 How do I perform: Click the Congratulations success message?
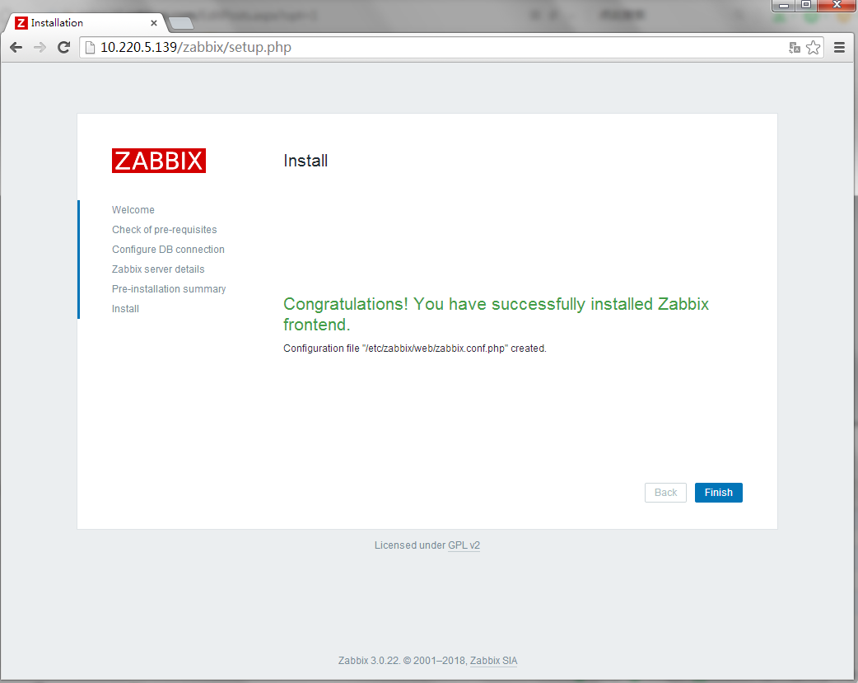[496, 314]
